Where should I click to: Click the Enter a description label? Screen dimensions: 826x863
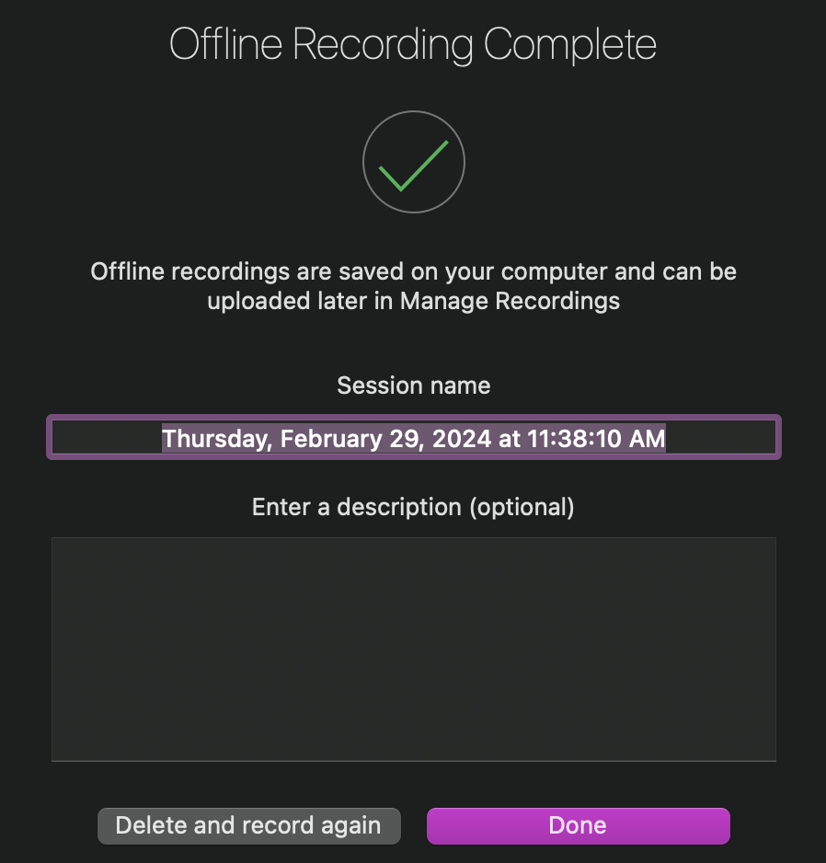pos(413,507)
